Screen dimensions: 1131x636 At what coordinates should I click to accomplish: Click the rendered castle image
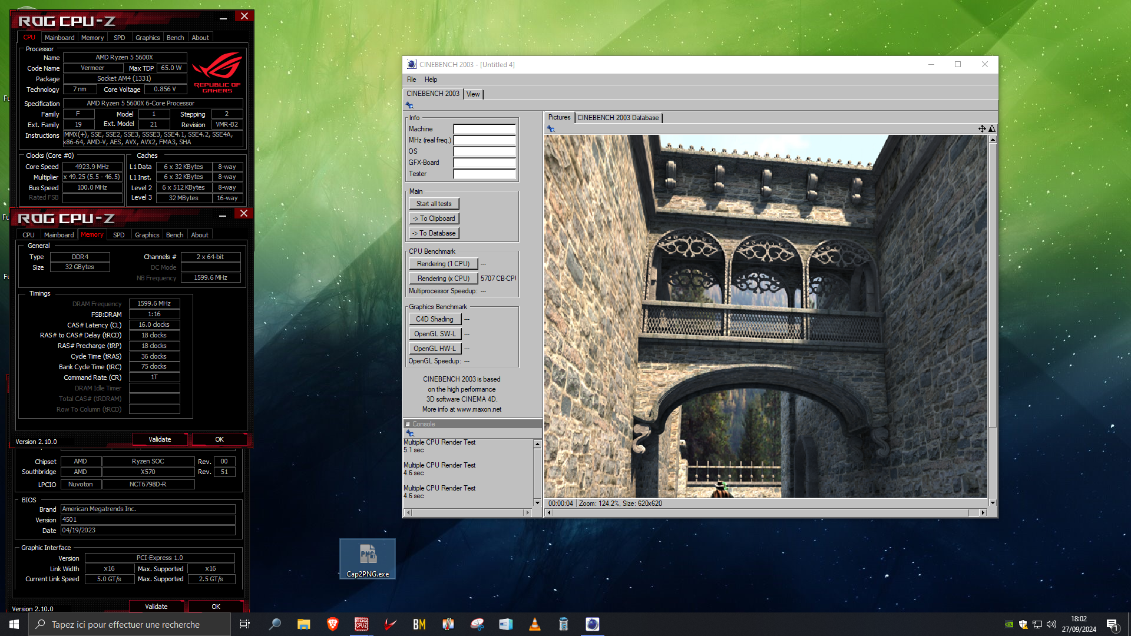[x=765, y=316]
